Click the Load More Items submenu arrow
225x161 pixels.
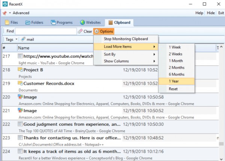pyautogui.click(x=154, y=47)
